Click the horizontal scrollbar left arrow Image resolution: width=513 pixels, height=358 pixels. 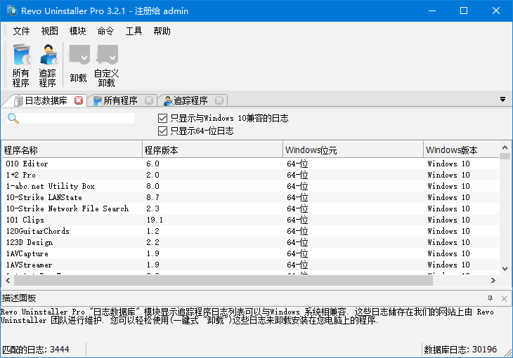coord(8,281)
